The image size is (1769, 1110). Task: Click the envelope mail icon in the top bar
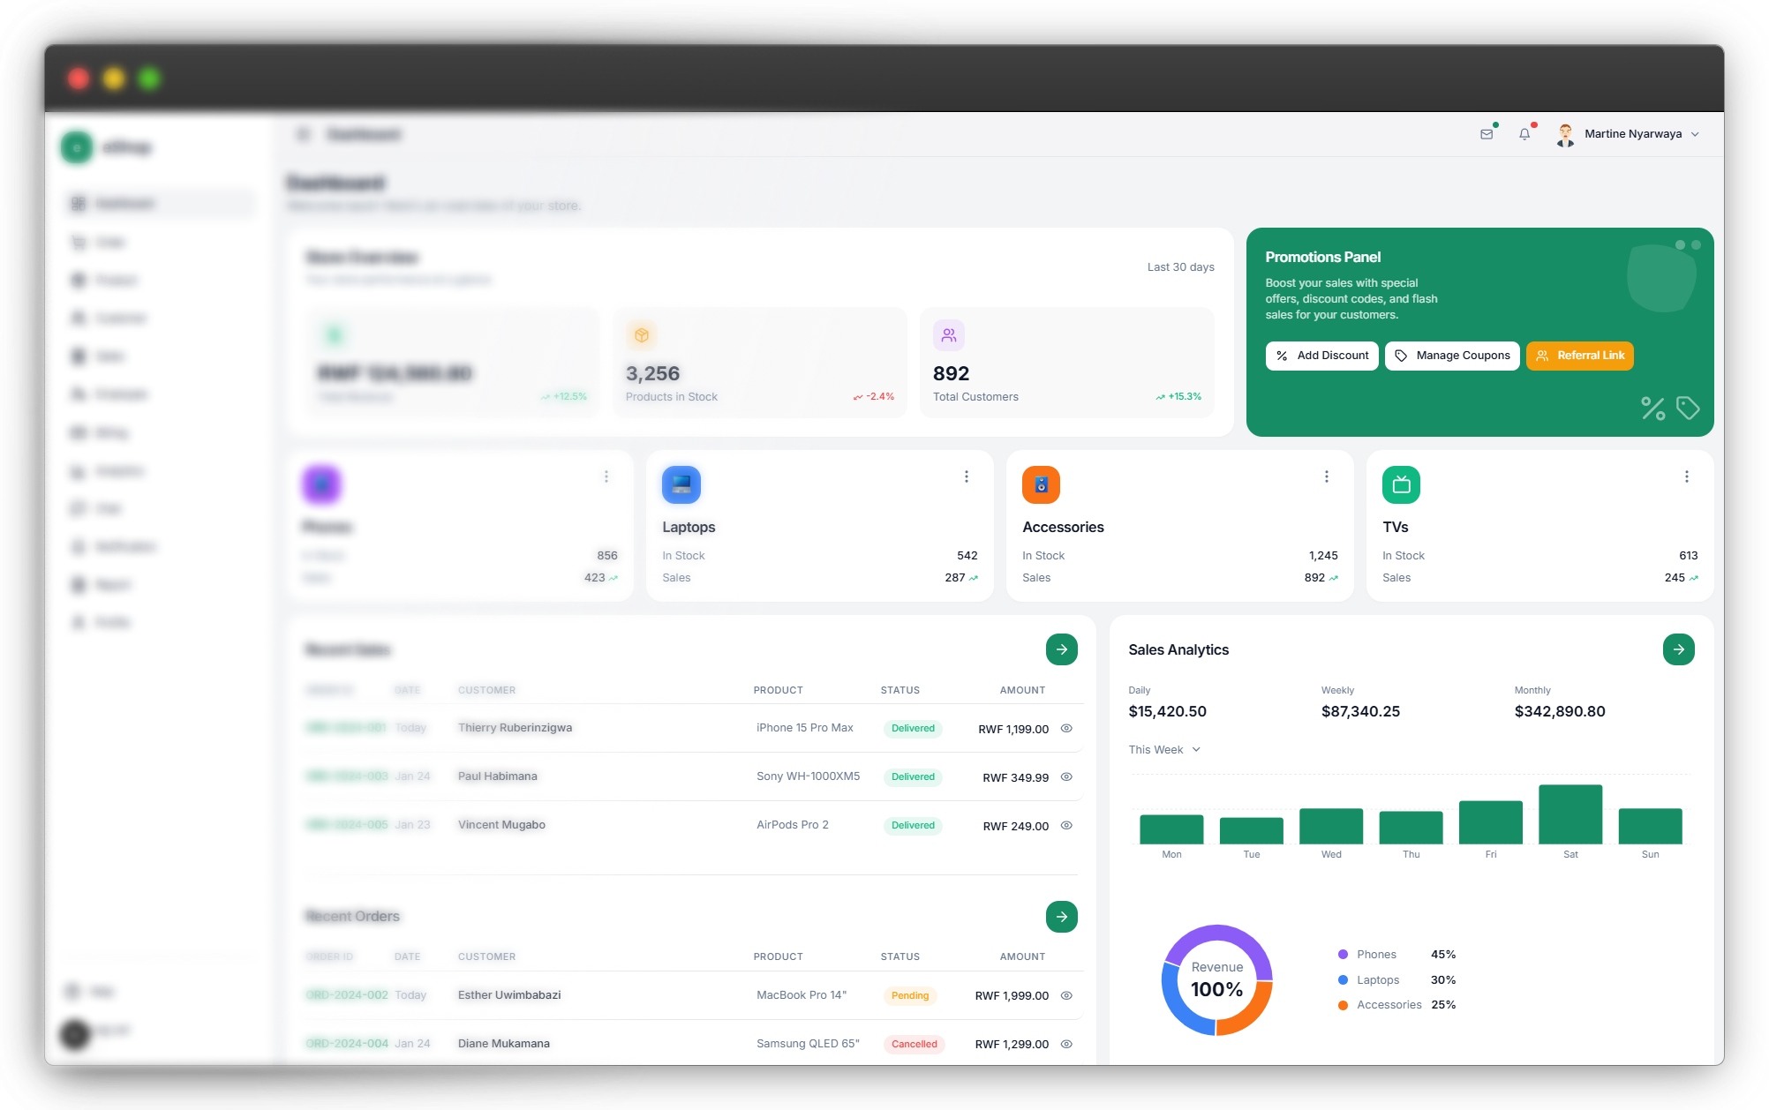click(x=1487, y=134)
